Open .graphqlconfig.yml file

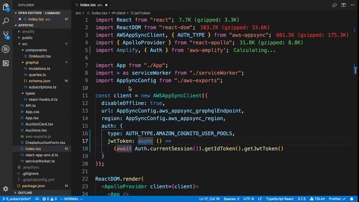(x=42, y=180)
